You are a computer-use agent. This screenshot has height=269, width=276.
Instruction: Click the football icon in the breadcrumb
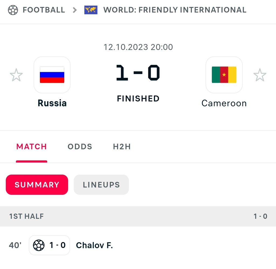tap(13, 10)
